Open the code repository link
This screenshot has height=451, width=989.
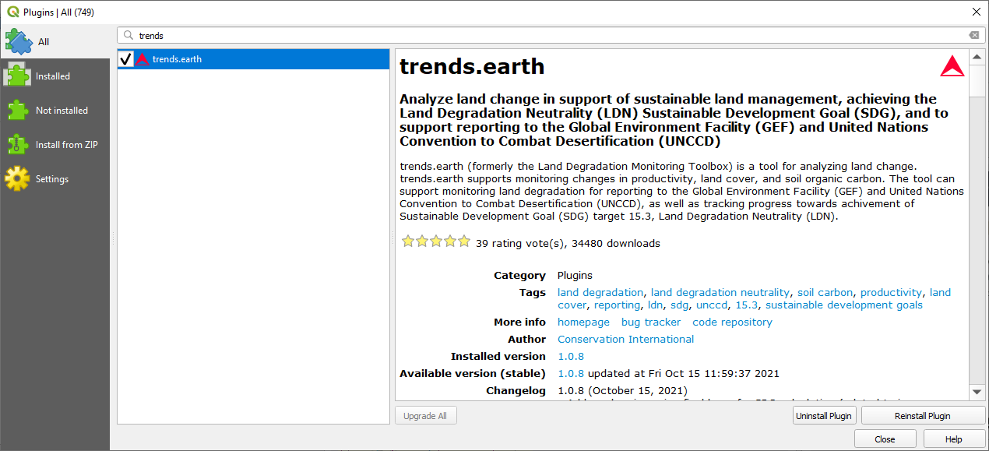pos(732,322)
